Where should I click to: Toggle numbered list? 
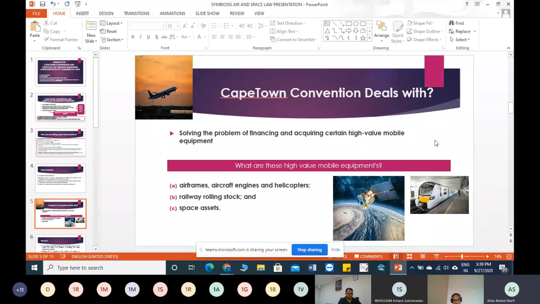228,26
